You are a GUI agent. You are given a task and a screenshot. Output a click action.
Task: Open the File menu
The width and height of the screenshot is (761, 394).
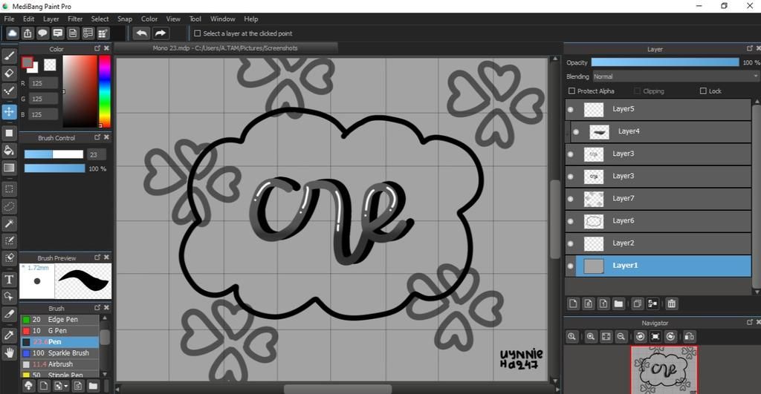(9, 19)
